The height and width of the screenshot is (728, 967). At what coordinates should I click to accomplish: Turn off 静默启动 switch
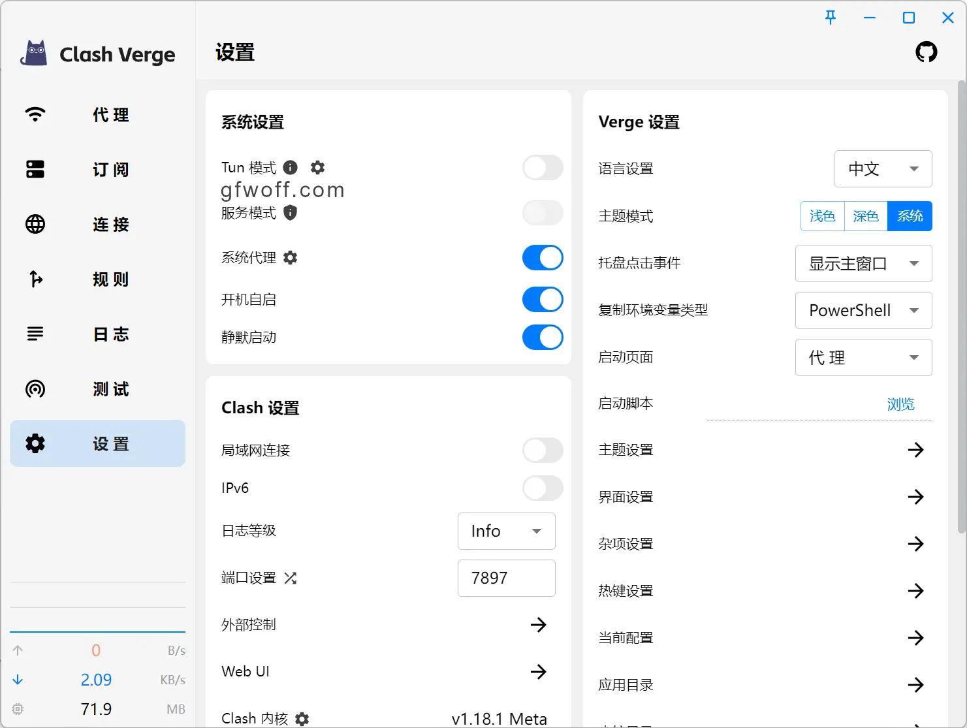tap(543, 338)
